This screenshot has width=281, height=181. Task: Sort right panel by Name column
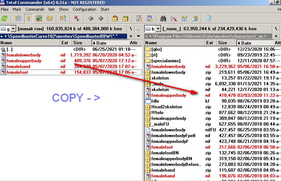coord(175,43)
